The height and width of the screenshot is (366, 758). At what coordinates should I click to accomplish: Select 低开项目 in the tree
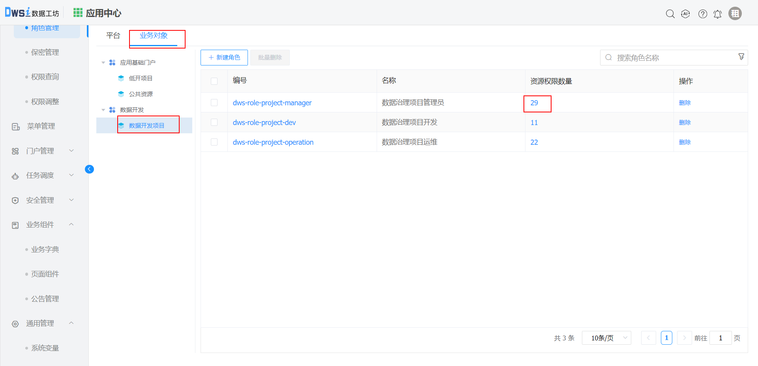(141, 78)
